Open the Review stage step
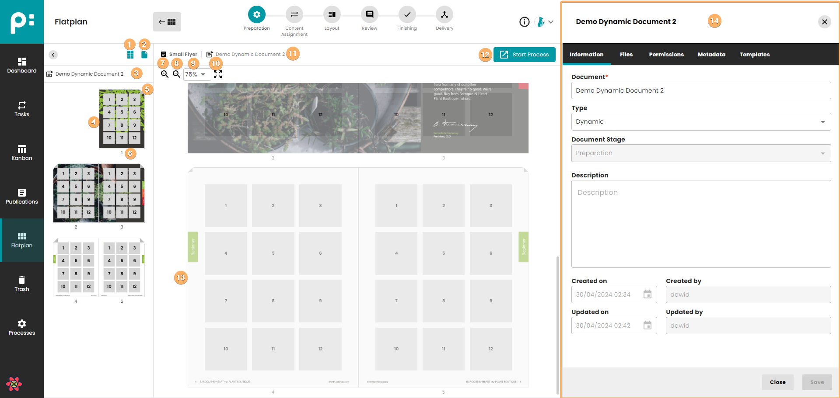 [369, 15]
